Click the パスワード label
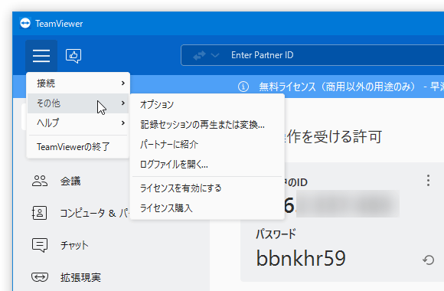444x291 pixels. coord(276,234)
